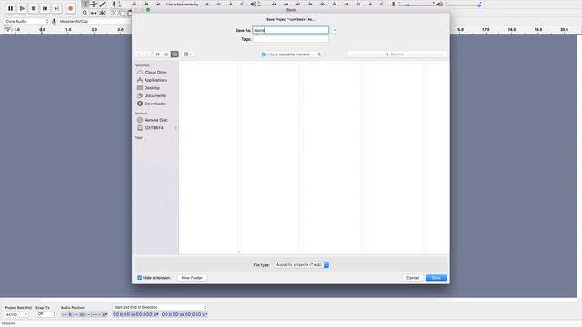Screen dimensions: 582x327
Task: Open Start and End of Selection dropdown
Action: 160,307
